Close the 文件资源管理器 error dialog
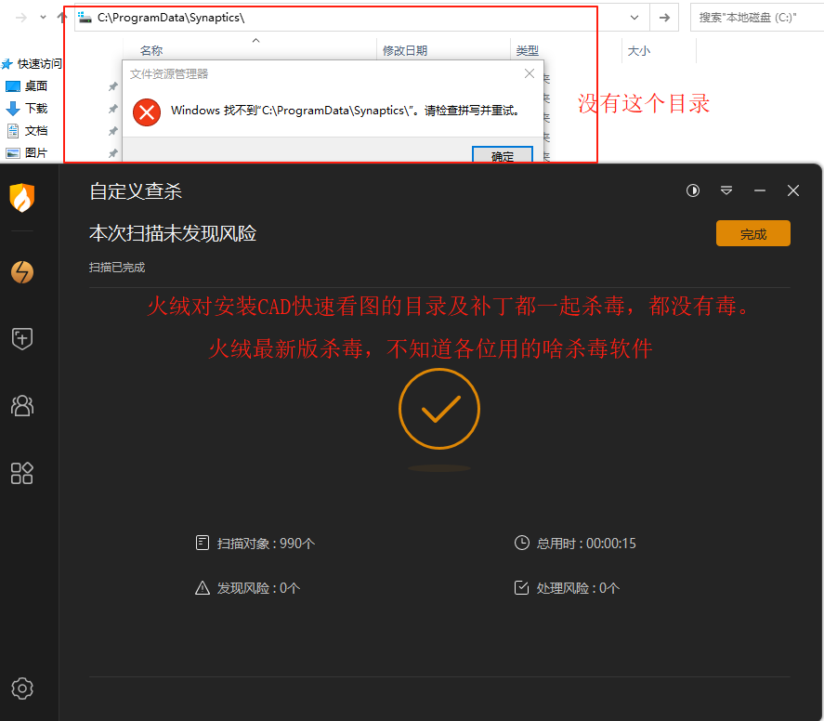The width and height of the screenshot is (824, 721). click(530, 73)
